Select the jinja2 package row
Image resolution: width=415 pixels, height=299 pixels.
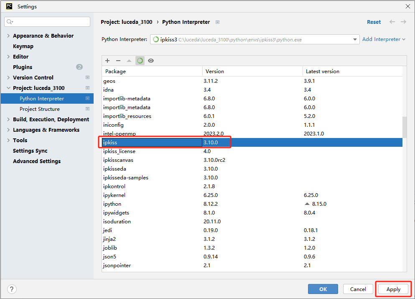point(252,239)
